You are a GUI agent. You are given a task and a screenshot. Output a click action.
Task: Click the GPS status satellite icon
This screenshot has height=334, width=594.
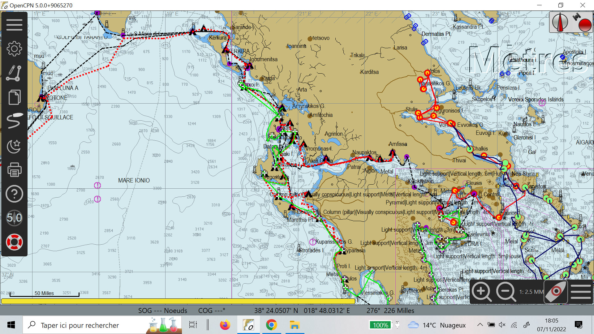pos(582,22)
